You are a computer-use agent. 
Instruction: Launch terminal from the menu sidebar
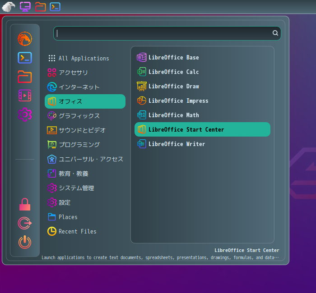[25, 58]
